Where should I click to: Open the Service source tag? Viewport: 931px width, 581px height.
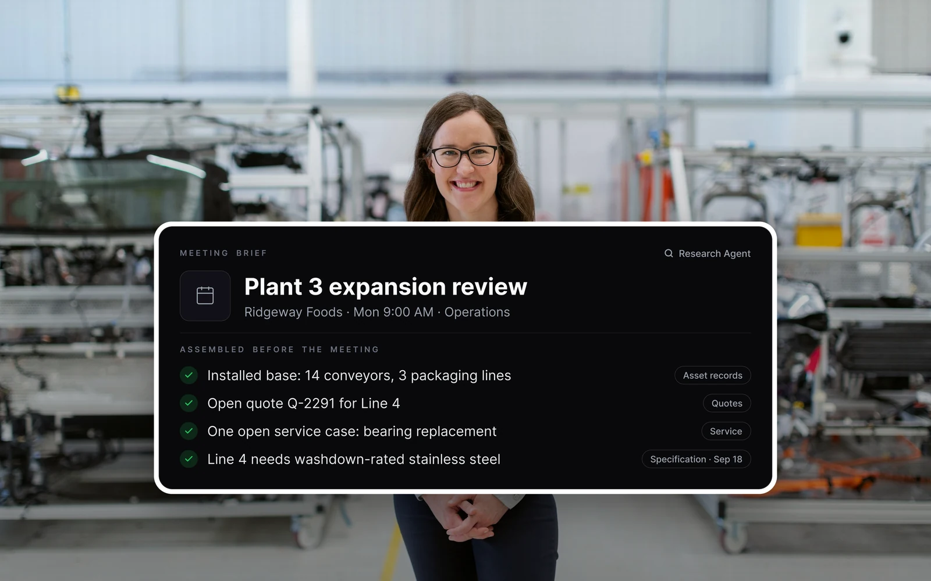726,431
